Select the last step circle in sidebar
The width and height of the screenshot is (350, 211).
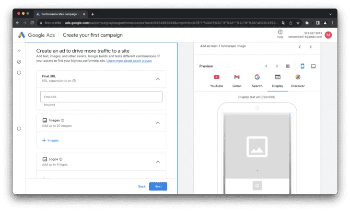click(19, 129)
